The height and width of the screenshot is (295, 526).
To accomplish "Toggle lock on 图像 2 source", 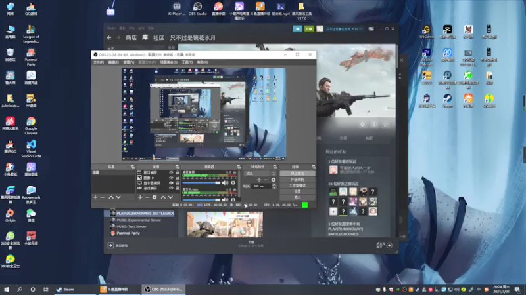I will coord(177,178).
